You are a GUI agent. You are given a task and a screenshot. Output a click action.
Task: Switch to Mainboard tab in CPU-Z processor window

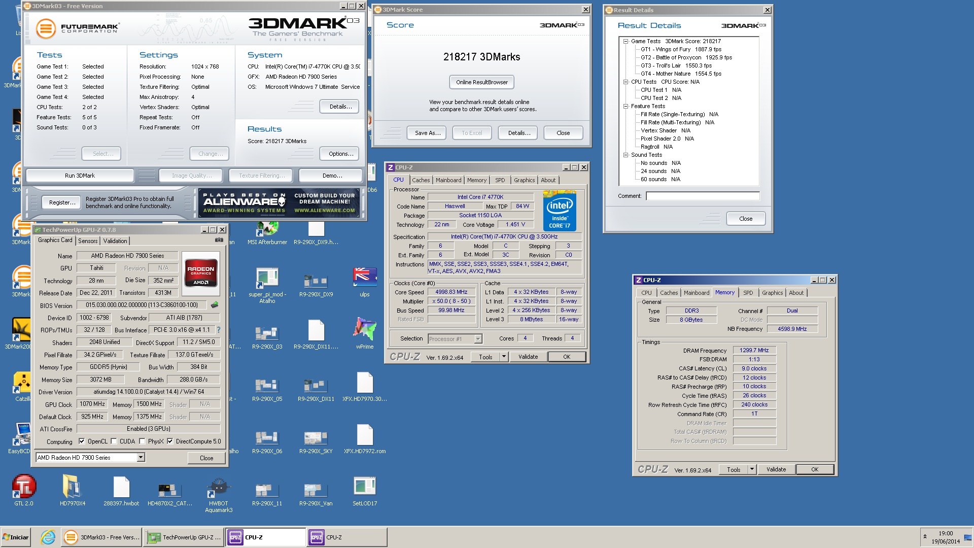click(x=448, y=180)
